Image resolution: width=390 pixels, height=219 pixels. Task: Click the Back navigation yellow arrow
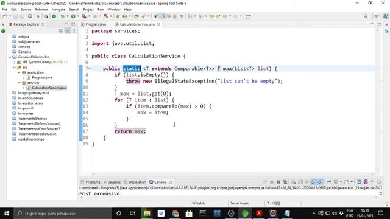pos(225,16)
